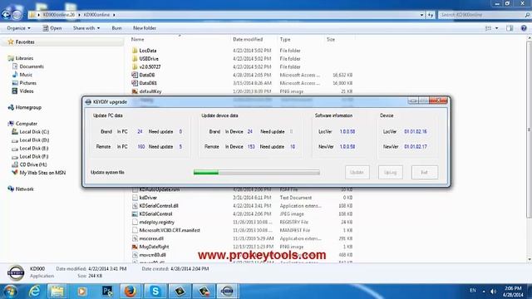Expand the address bar history dropdown
The height and width of the screenshot is (299, 532).
pos(421,15)
